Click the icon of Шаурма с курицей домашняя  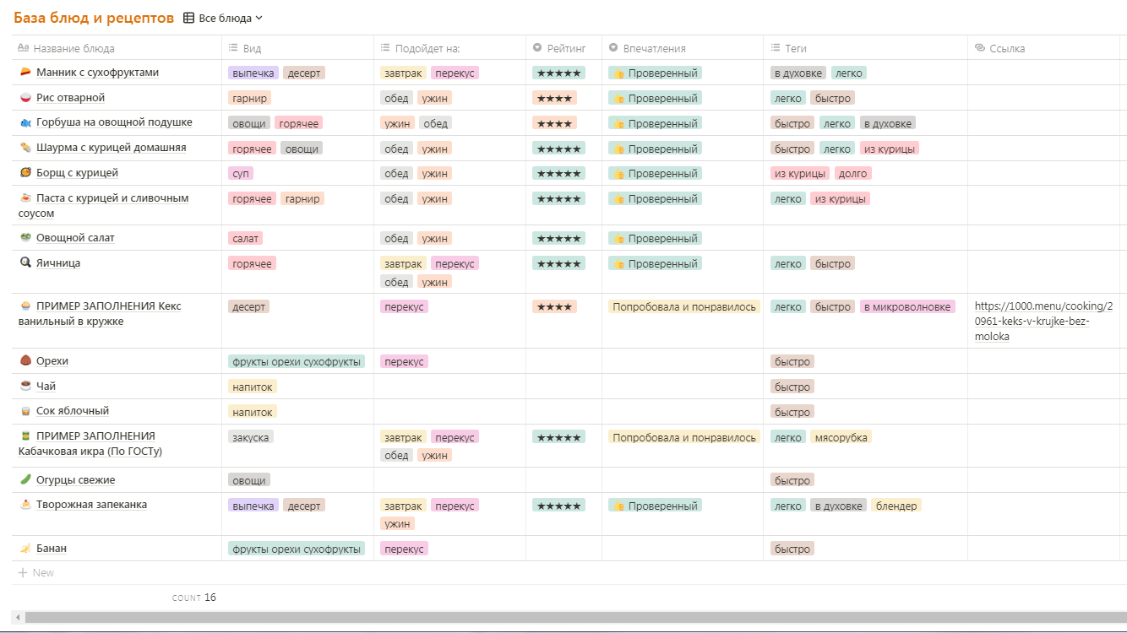(x=25, y=148)
